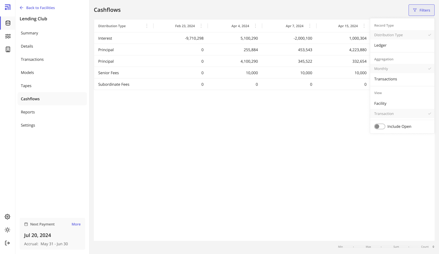
Task: Click More link for Next Payment
Action: point(76,224)
